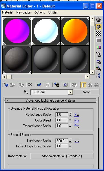This screenshot has width=104, height=171.
Task: Minimize the Material Editor window
Action: 86,6
